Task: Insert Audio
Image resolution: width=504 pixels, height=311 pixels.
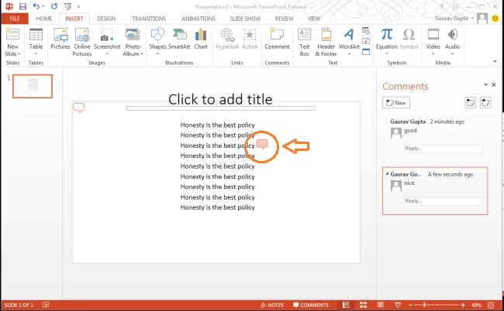Action: click(452, 42)
